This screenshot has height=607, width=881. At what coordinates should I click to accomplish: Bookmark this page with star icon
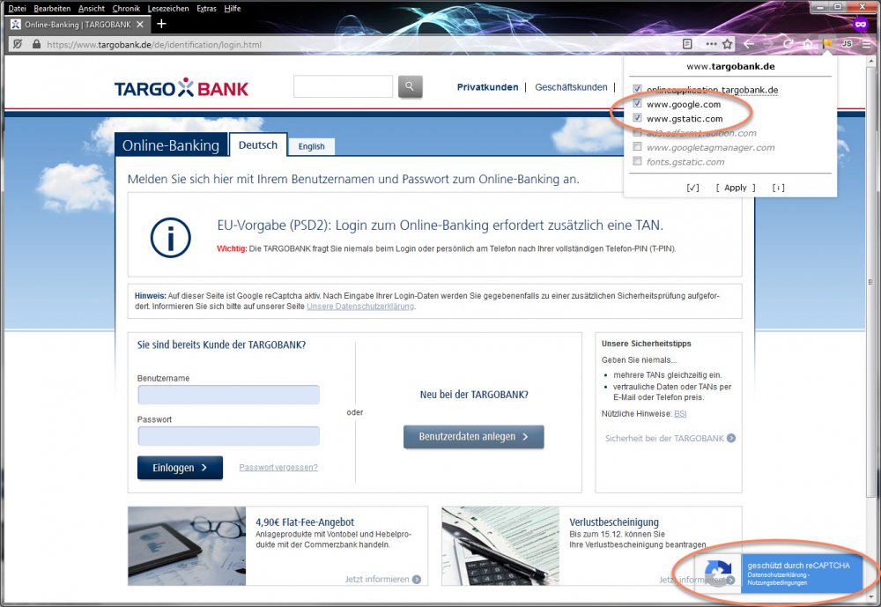pos(728,44)
